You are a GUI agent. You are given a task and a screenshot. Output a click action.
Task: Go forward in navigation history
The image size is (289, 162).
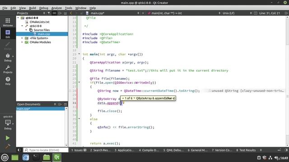click(x=76, y=13)
